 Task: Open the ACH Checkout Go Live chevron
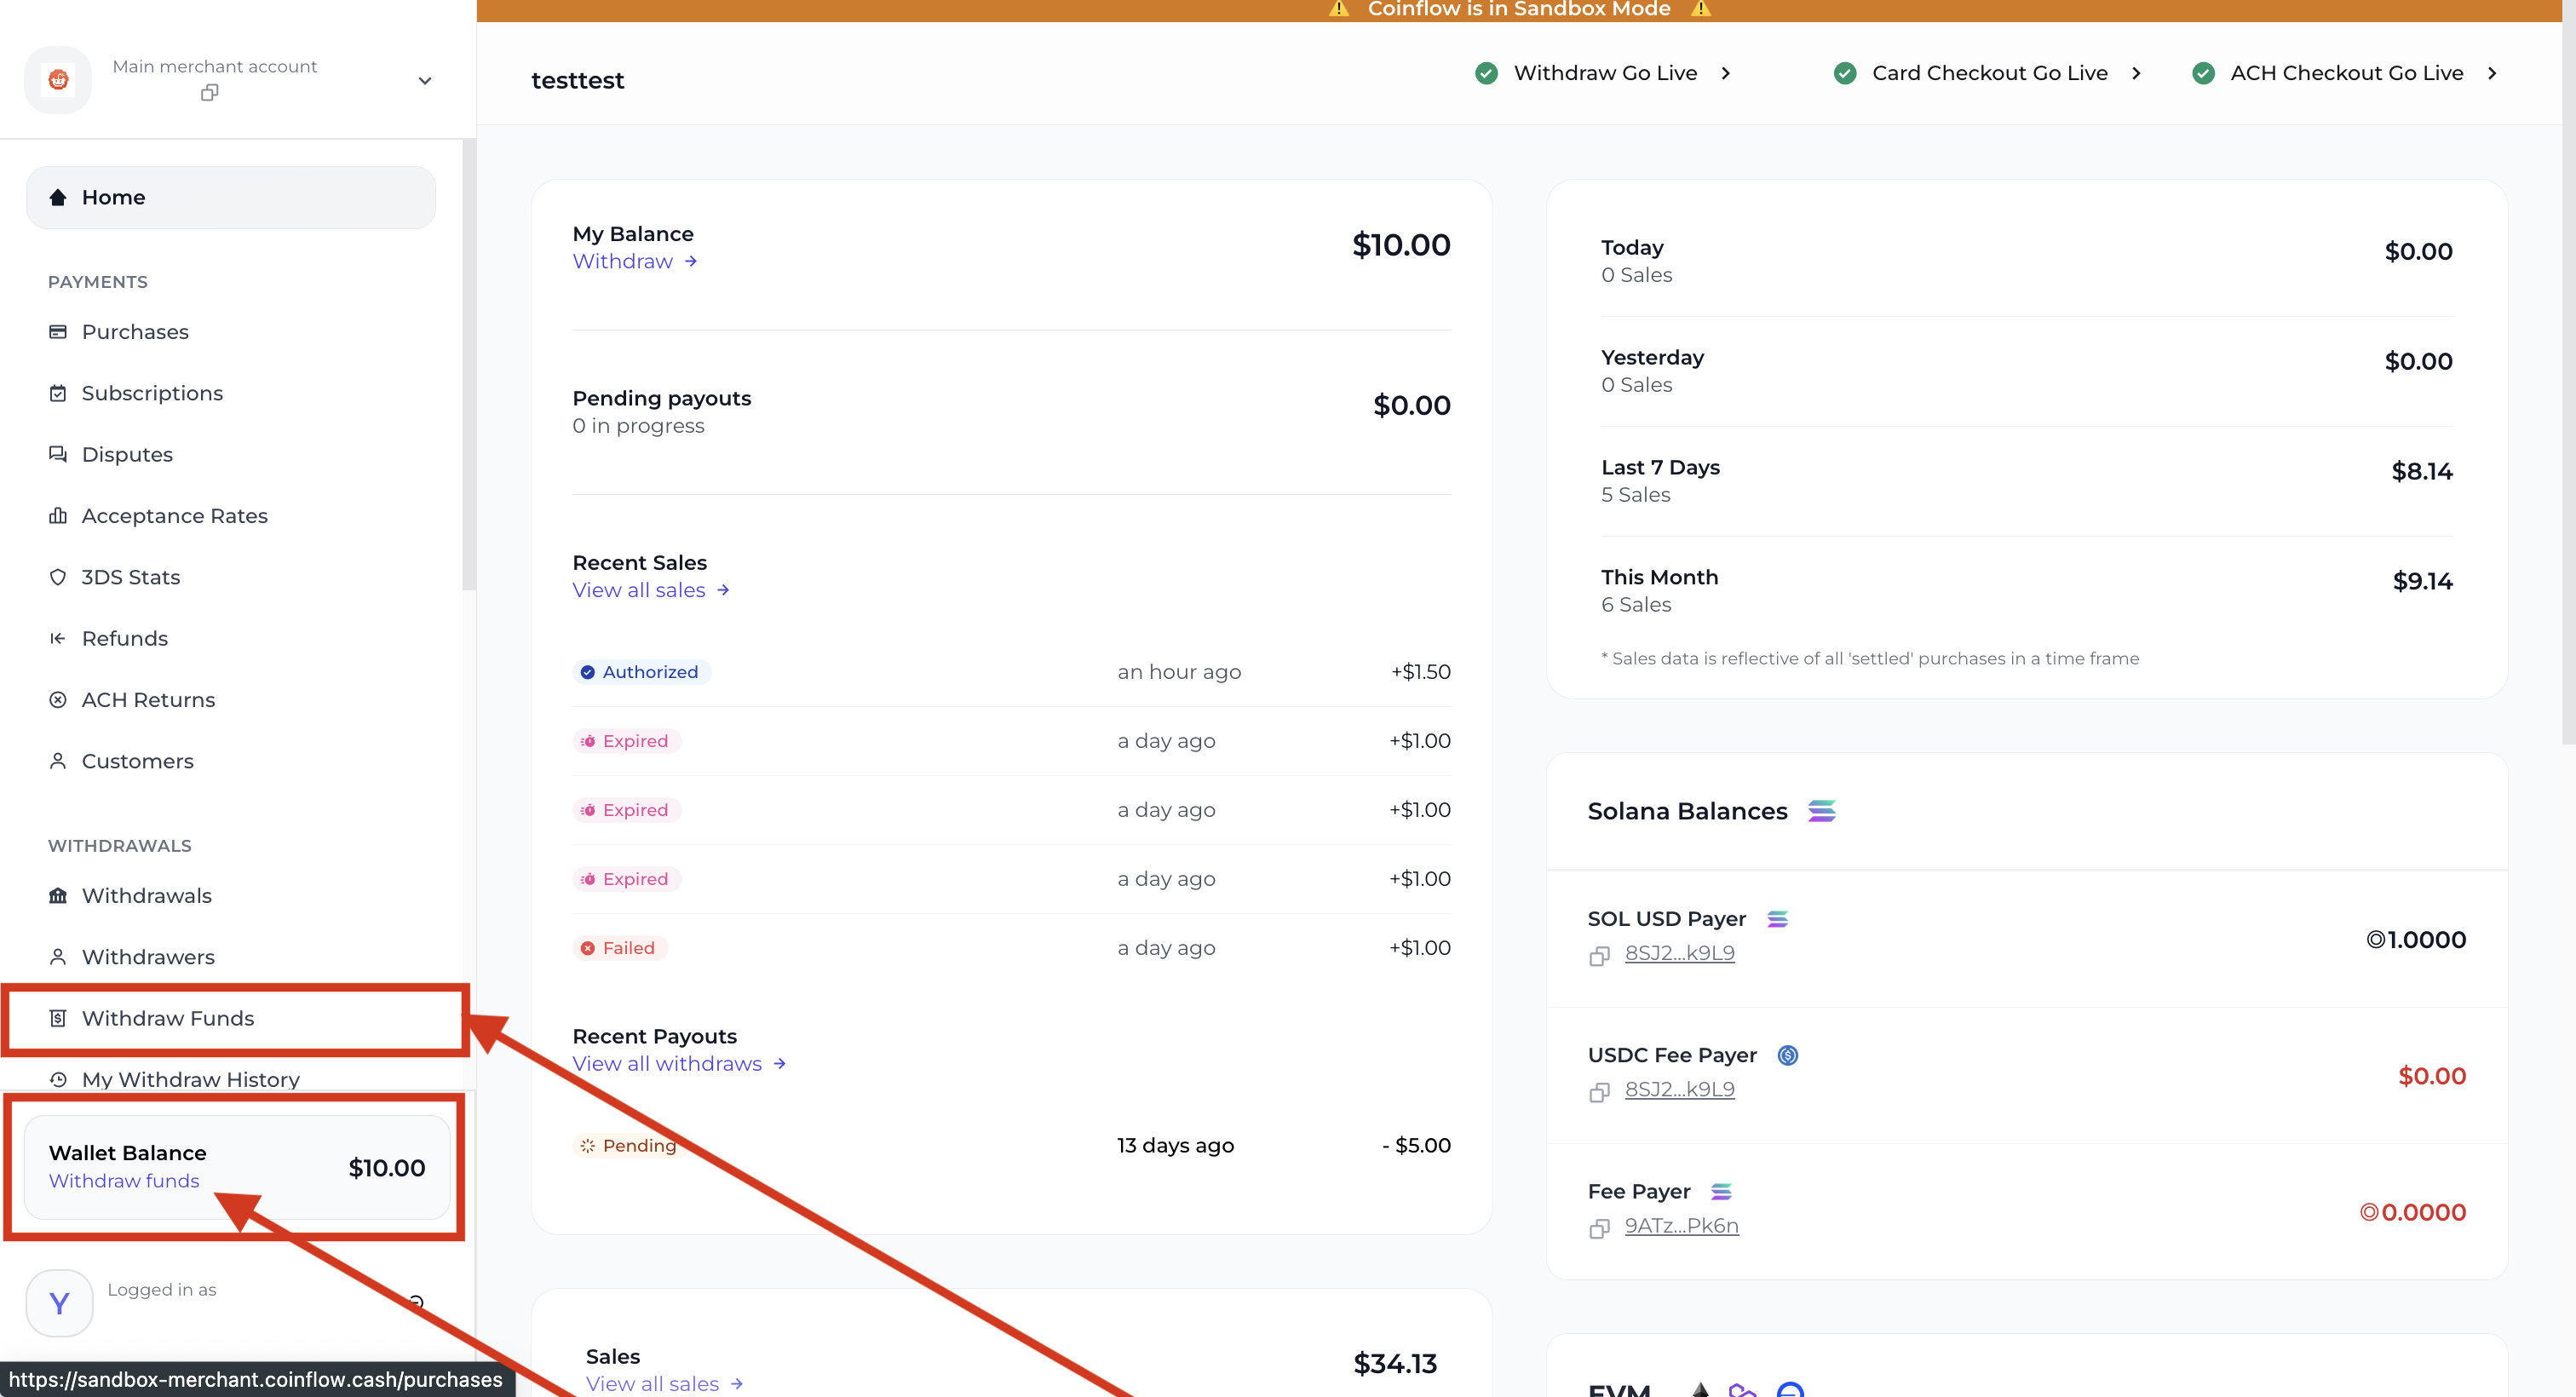(x=2491, y=73)
